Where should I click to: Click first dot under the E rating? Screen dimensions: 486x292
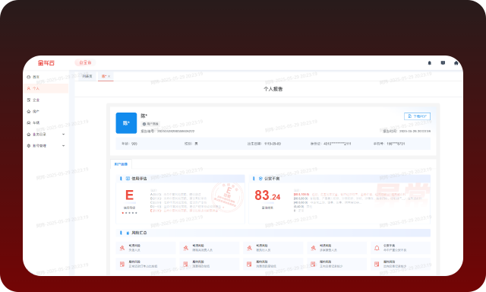[123, 213]
